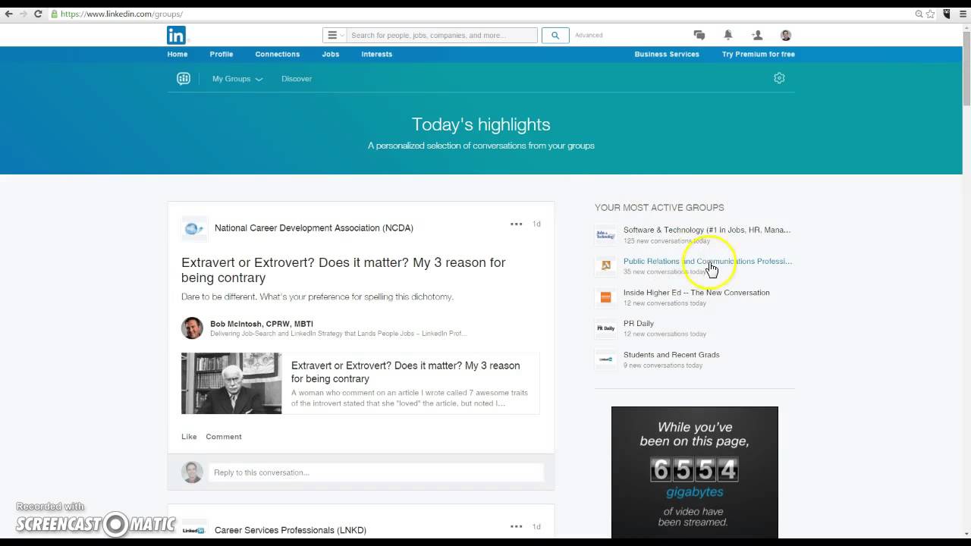Open the Connections menu item
Image resolution: width=971 pixels, height=546 pixels.
(278, 55)
